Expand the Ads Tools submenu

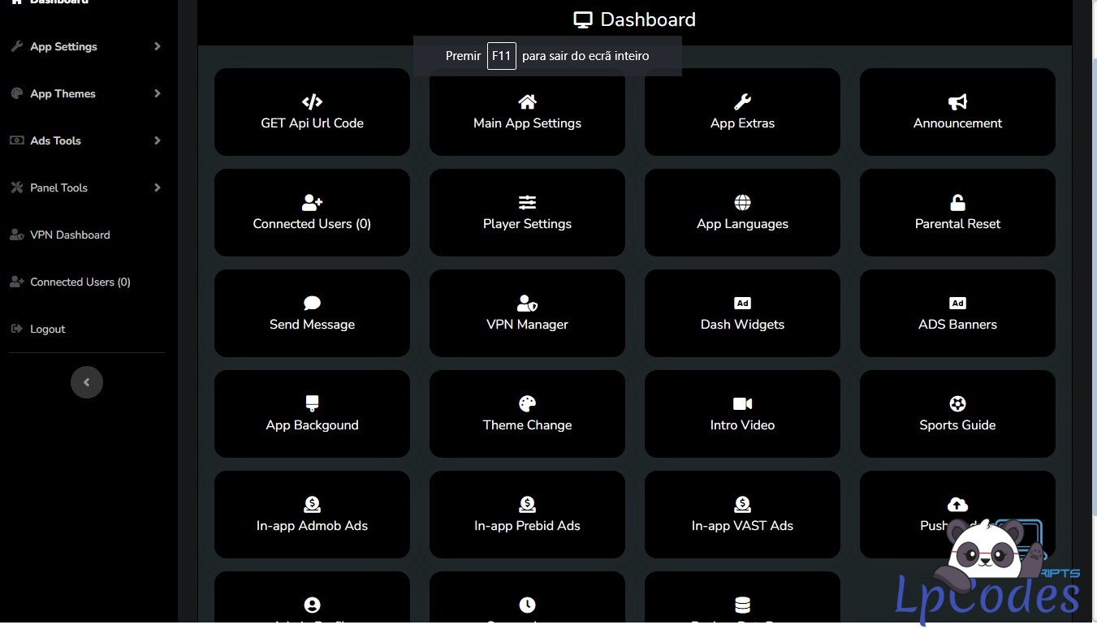(157, 141)
